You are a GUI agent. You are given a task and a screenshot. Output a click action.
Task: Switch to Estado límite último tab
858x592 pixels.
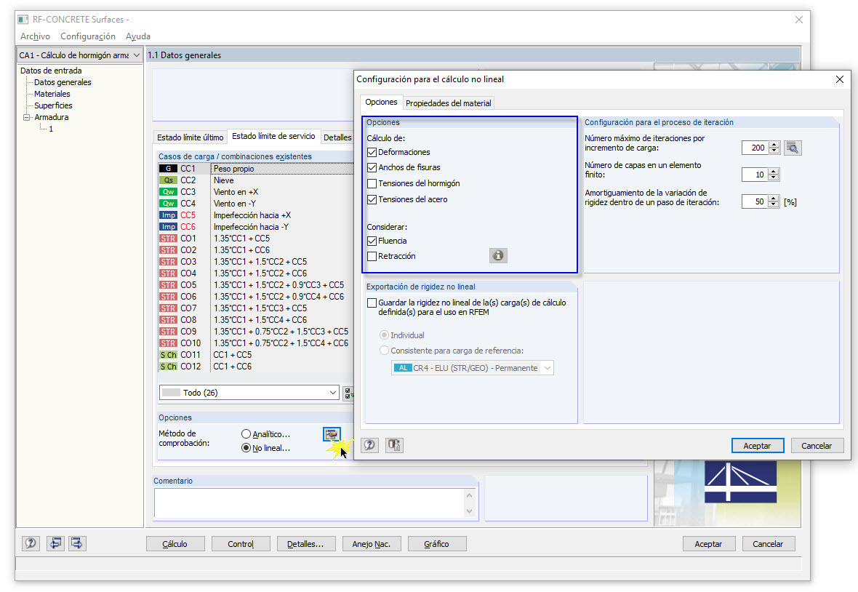coord(191,137)
